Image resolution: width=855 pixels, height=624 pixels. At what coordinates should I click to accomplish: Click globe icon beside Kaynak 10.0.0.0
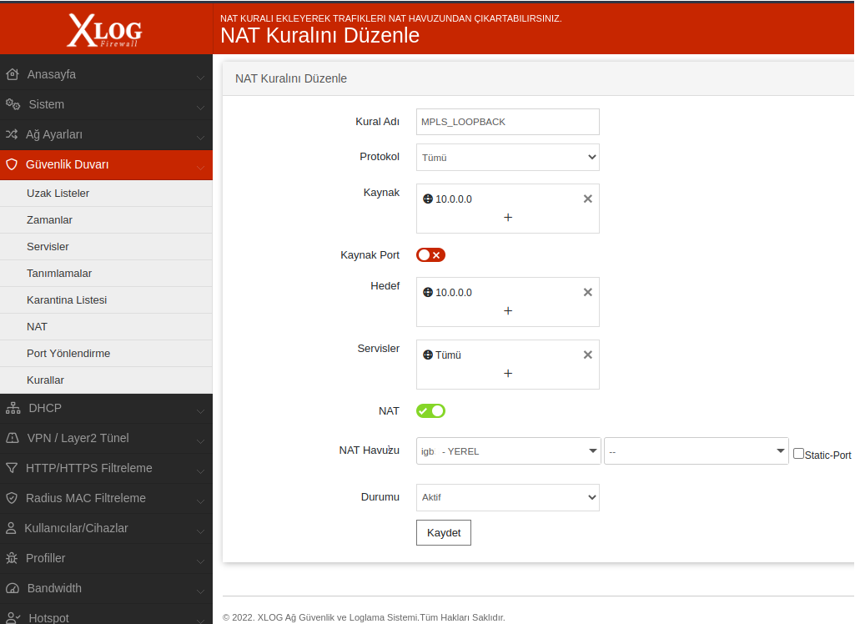point(428,199)
